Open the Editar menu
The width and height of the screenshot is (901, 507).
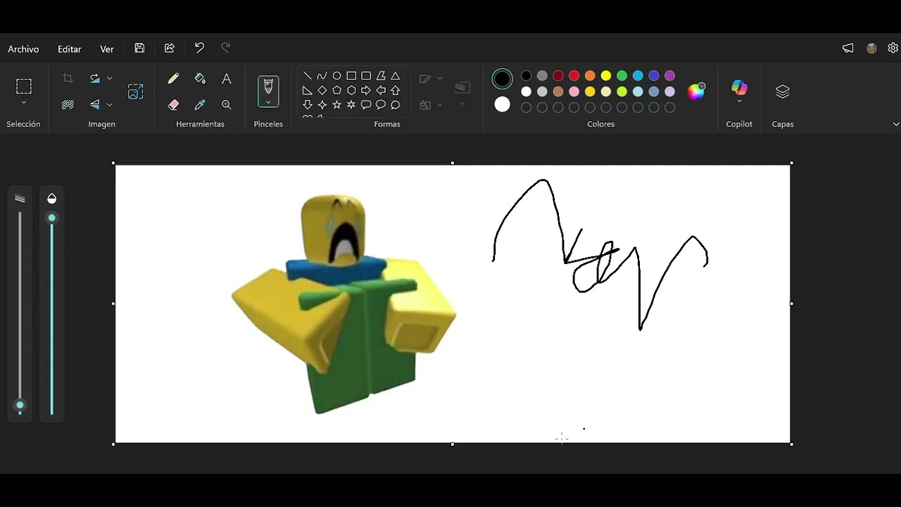point(70,49)
